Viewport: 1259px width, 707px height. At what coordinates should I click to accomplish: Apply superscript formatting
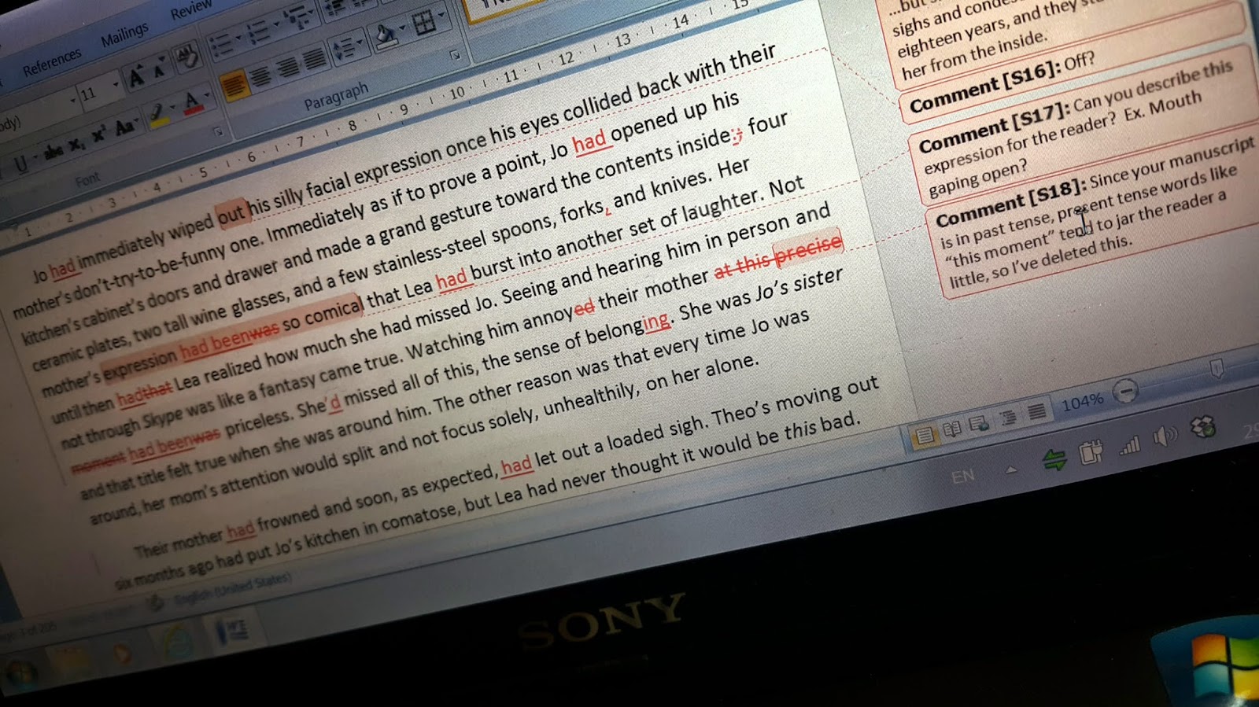click(x=99, y=135)
